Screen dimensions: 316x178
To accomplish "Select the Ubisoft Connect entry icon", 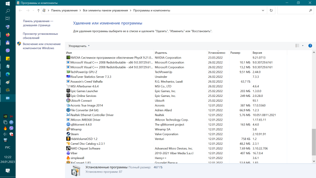I will coord(68,100).
